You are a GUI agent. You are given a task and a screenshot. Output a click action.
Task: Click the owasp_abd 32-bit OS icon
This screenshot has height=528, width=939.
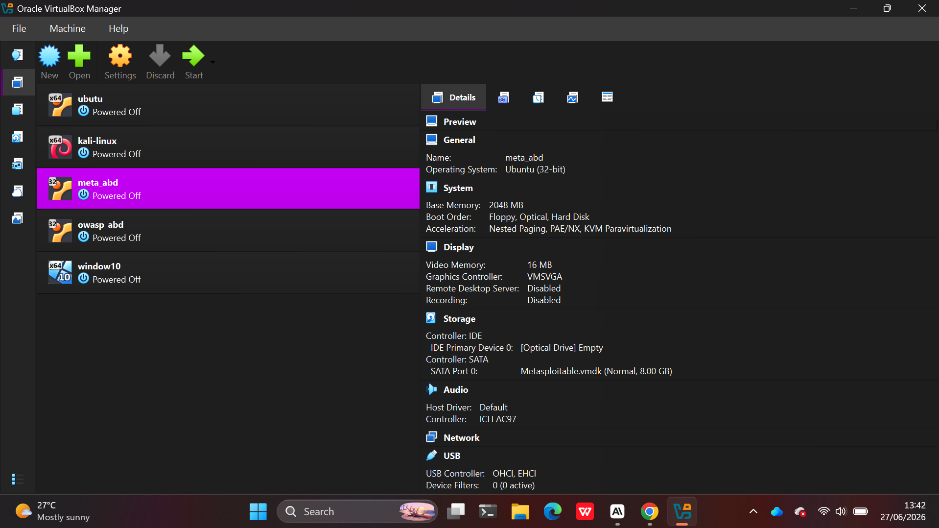60,231
